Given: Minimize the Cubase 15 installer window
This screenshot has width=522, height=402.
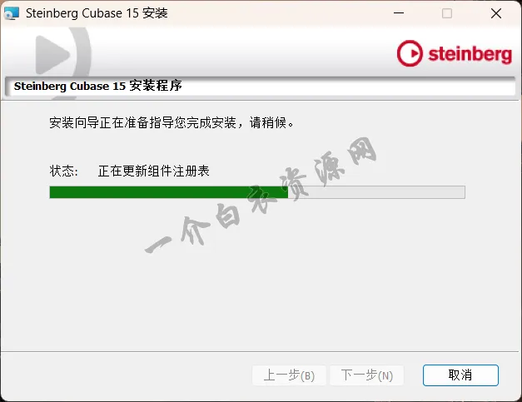Looking at the screenshot, I should (x=399, y=13).
